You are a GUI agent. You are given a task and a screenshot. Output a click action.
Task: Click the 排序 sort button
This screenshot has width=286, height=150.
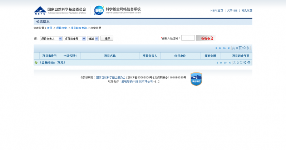coord(107,38)
